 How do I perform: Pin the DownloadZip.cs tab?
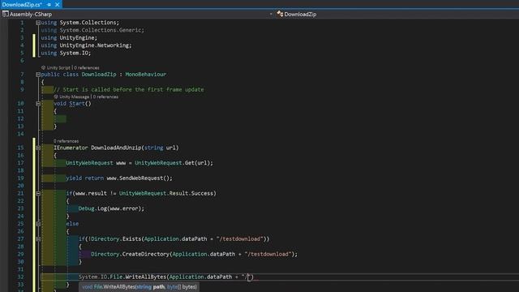(49, 5)
